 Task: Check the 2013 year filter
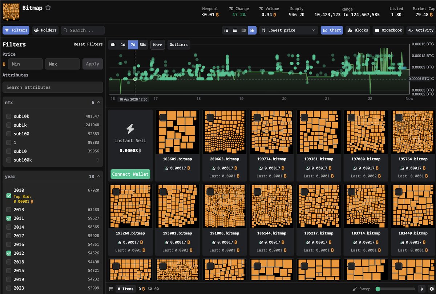pyautogui.click(x=9, y=210)
